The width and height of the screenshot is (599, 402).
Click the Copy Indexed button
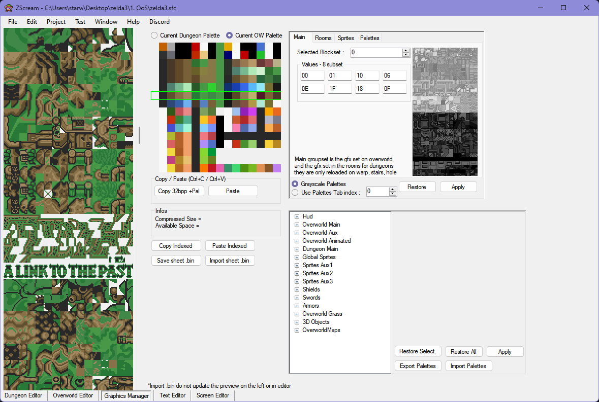[x=176, y=246]
